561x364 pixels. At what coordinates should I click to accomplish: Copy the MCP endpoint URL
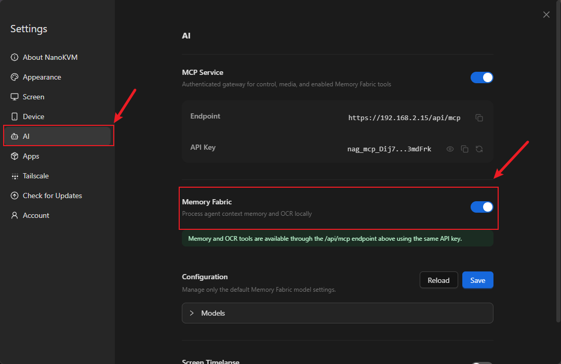click(x=479, y=118)
